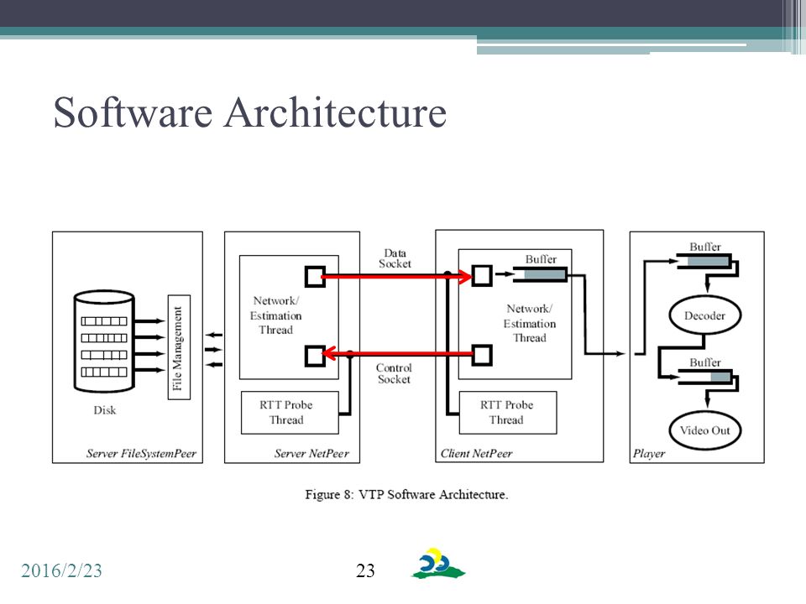Click the client RTT Probe Thread box

coord(507,413)
